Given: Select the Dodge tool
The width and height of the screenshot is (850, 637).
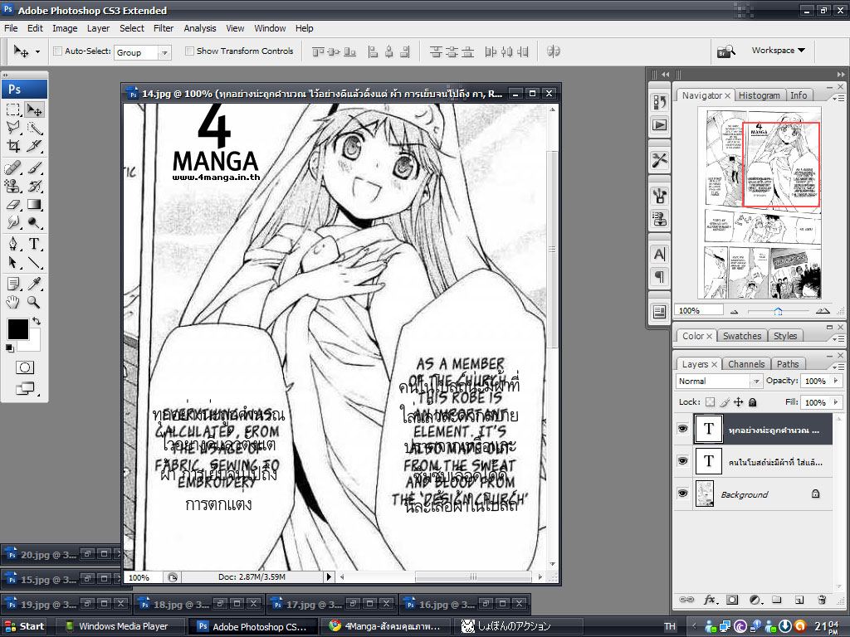Looking at the screenshot, I should [35, 222].
